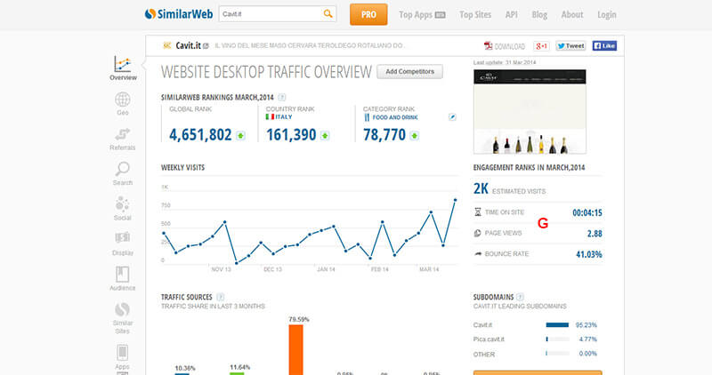Click the Pica.cavit.it subdomain entry

pyautogui.click(x=489, y=339)
